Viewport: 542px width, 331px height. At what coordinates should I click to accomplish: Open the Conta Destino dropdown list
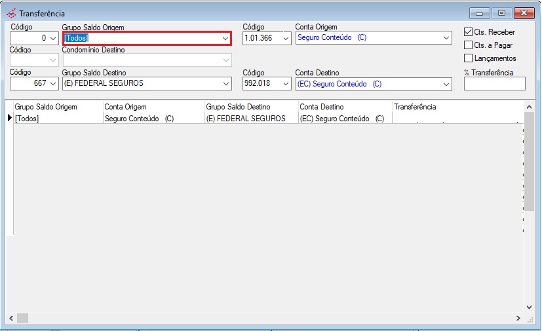pos(446,84)
